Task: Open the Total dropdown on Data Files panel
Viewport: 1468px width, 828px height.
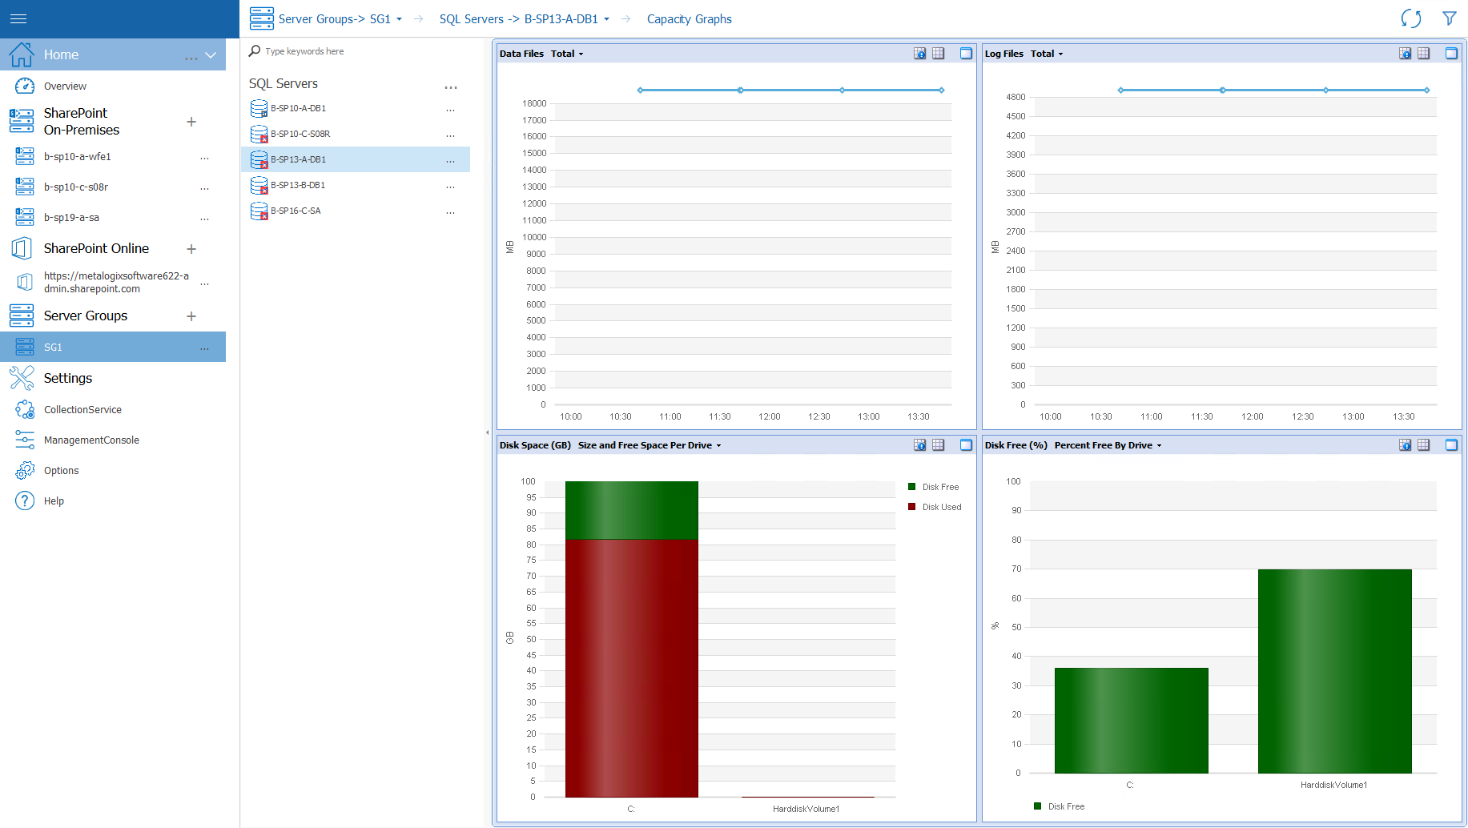Action: [x=565, y=53]
